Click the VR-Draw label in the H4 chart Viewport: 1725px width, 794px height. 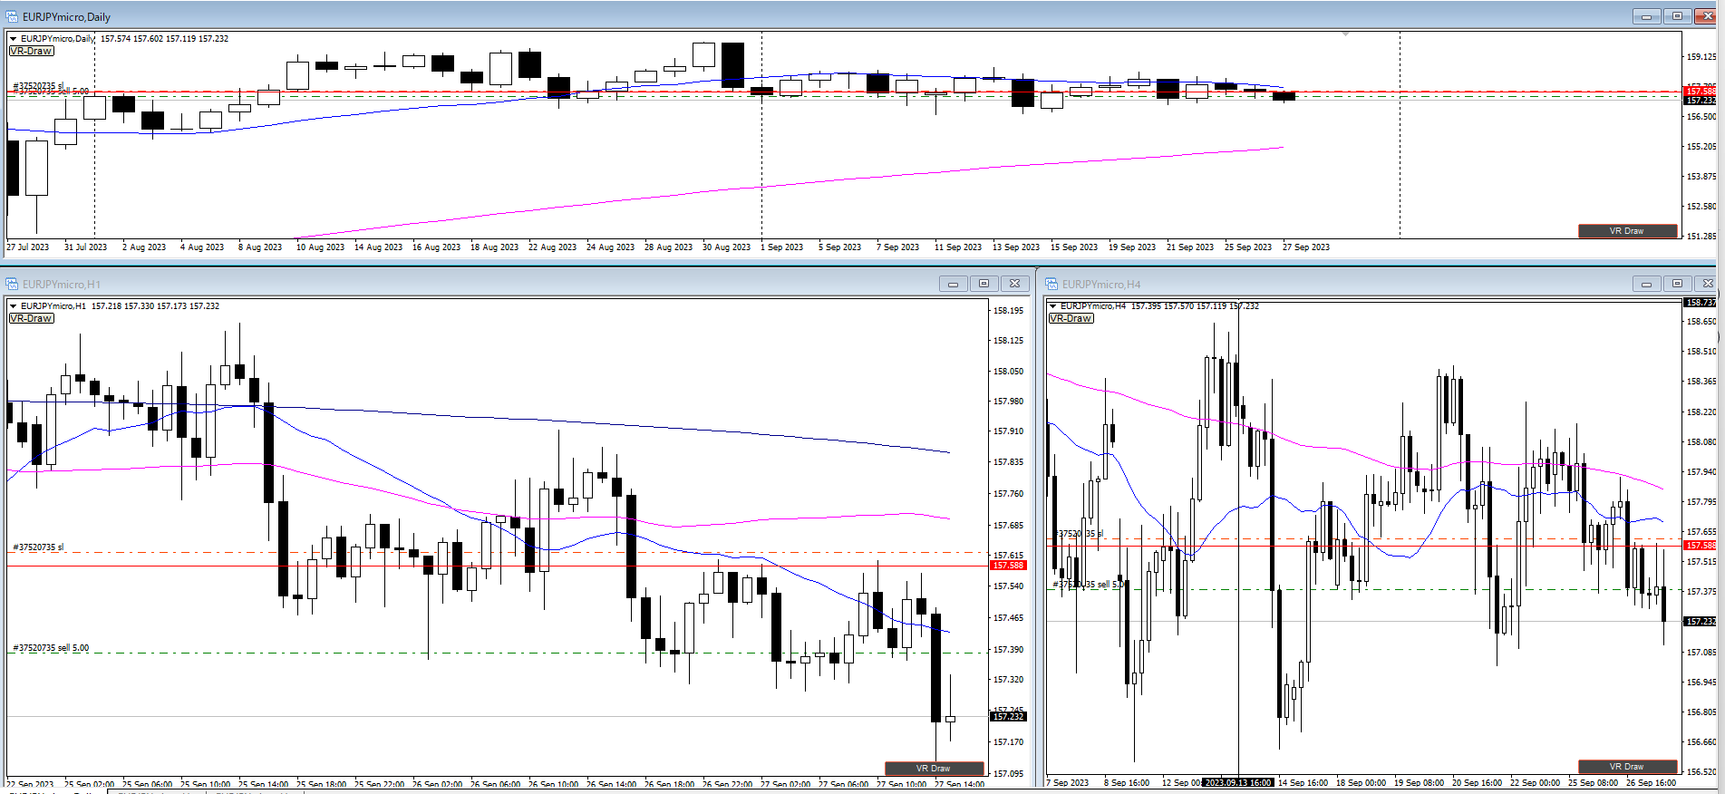tap(1071, 318)
